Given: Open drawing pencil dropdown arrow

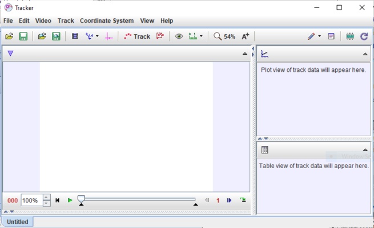Looking at the screenshot, I should coord(319,36).
